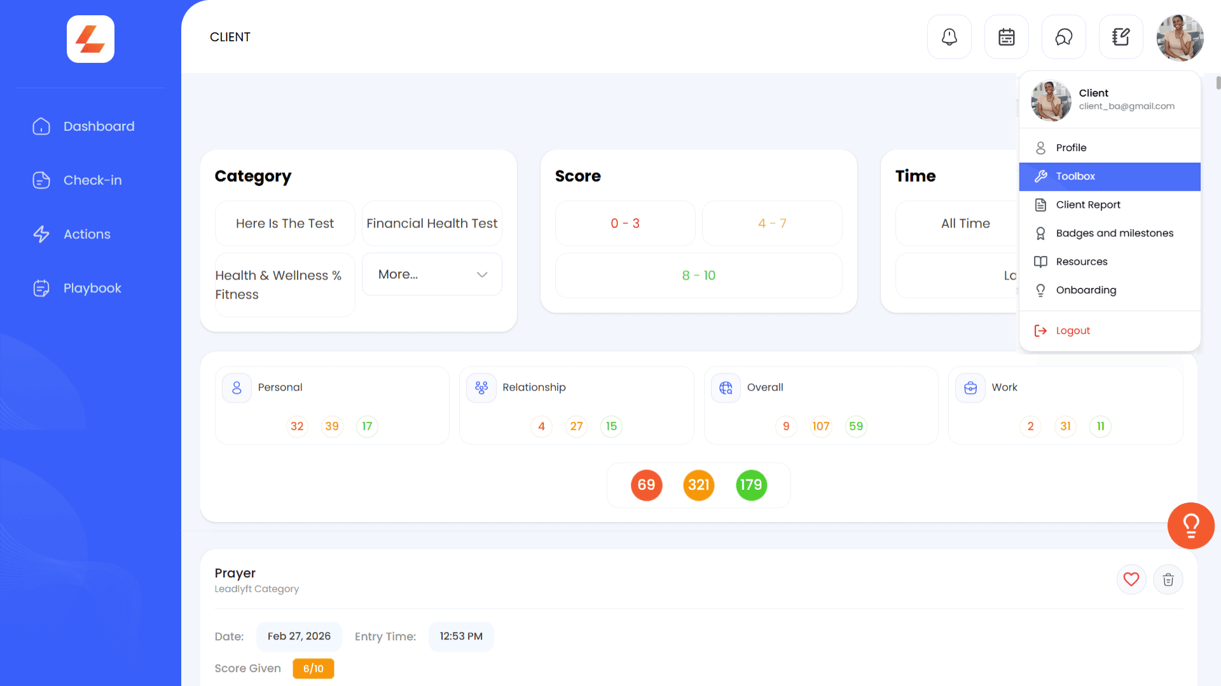Select Onboarding in user menu

click(x=1110, y=290)
